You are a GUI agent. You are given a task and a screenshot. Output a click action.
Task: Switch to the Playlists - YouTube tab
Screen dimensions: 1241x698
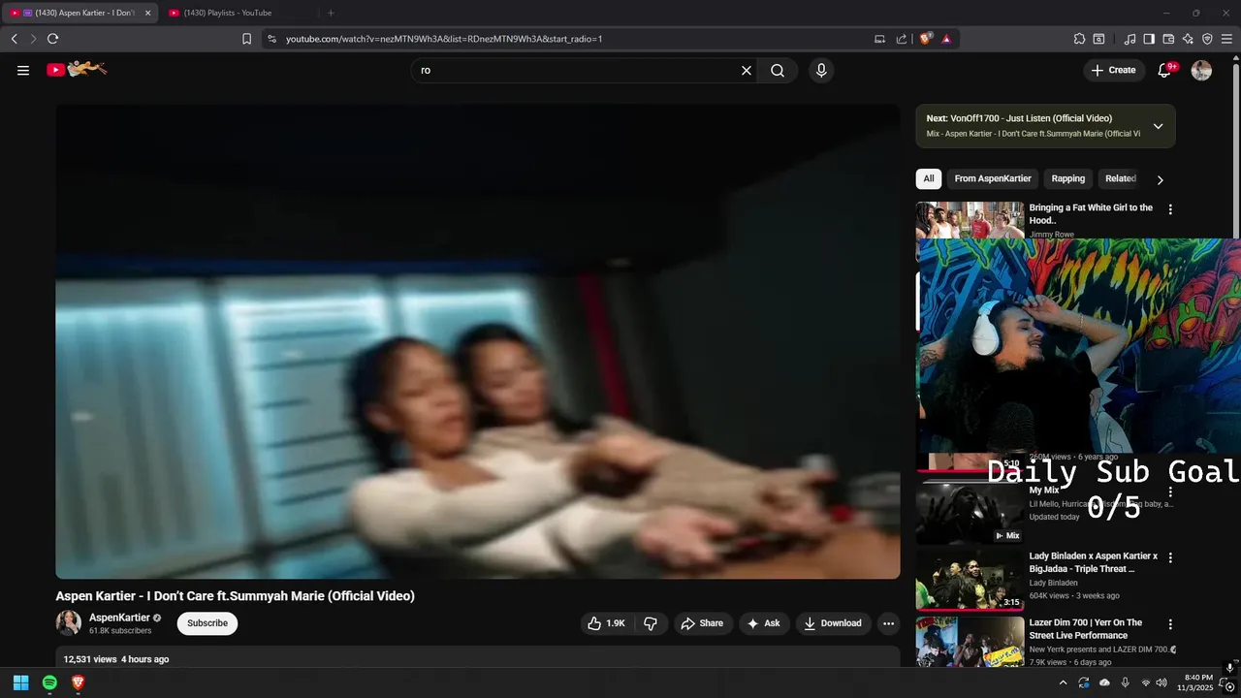point(236,13)
